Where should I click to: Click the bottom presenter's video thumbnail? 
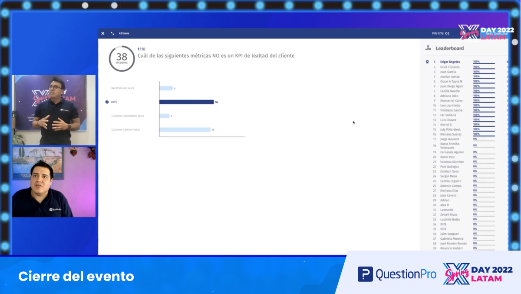coord(54,182)
